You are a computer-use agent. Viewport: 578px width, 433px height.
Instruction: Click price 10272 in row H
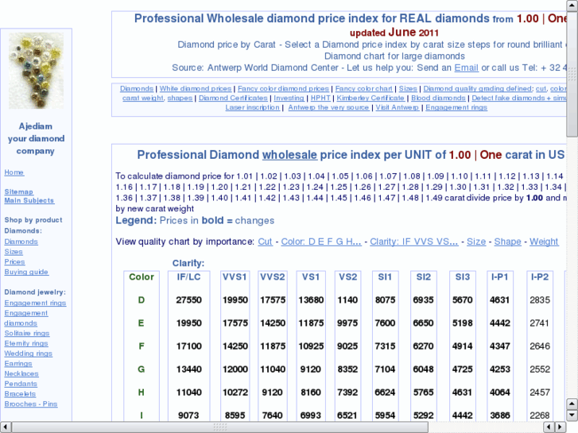tap(235, 392)
